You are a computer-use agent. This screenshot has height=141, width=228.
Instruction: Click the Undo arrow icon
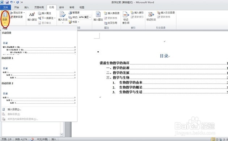coord(11,2)
